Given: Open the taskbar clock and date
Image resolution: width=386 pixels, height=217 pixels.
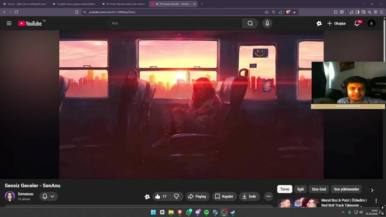Looking at the screenshot, I should 372,212.
